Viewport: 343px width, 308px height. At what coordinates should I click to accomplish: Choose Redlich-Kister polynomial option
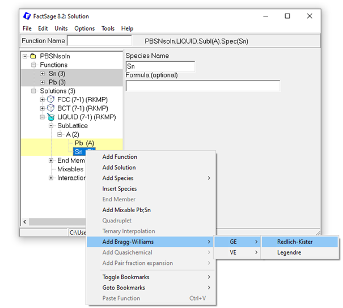click(300, 242)
